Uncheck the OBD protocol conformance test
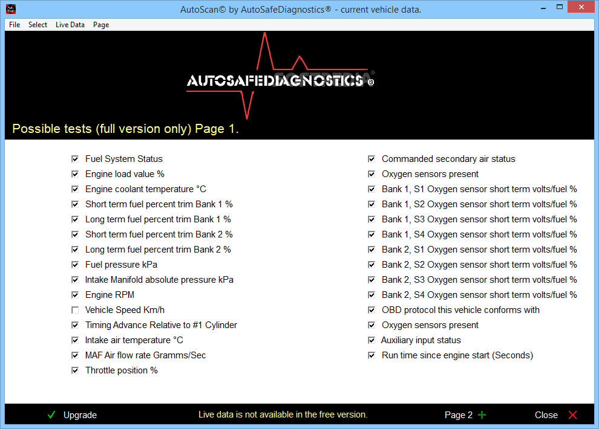599x429 pixels. (x=372, y=309)
